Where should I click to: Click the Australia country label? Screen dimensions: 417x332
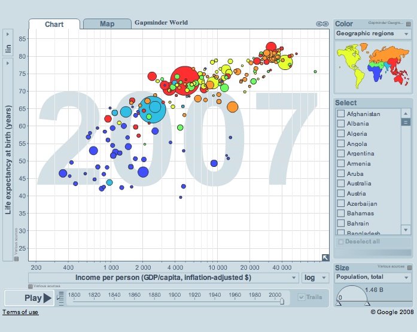click(359, 184)
